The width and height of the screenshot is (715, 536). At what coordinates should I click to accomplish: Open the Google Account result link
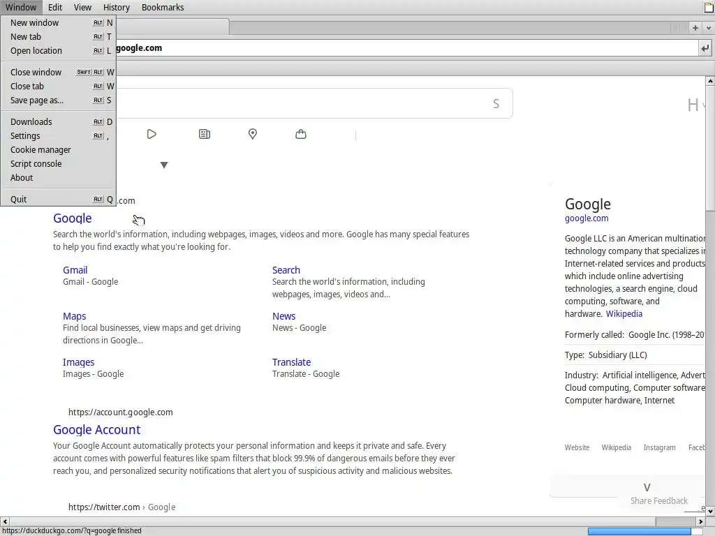click(96, 430)
